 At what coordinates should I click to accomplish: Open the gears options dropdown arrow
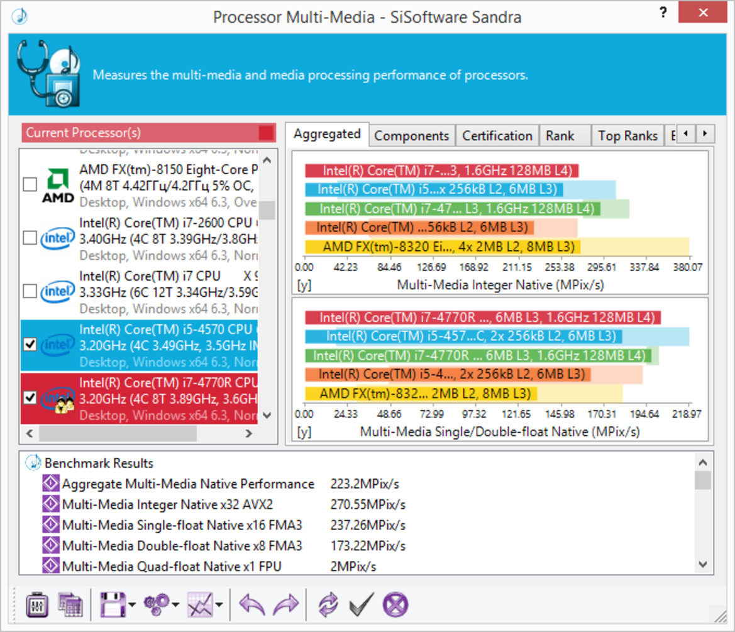pyautogui.click(x=175, y=605)
